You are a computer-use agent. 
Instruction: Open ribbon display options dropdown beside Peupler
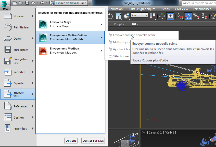pyautogui.click(x=135, y=24)
